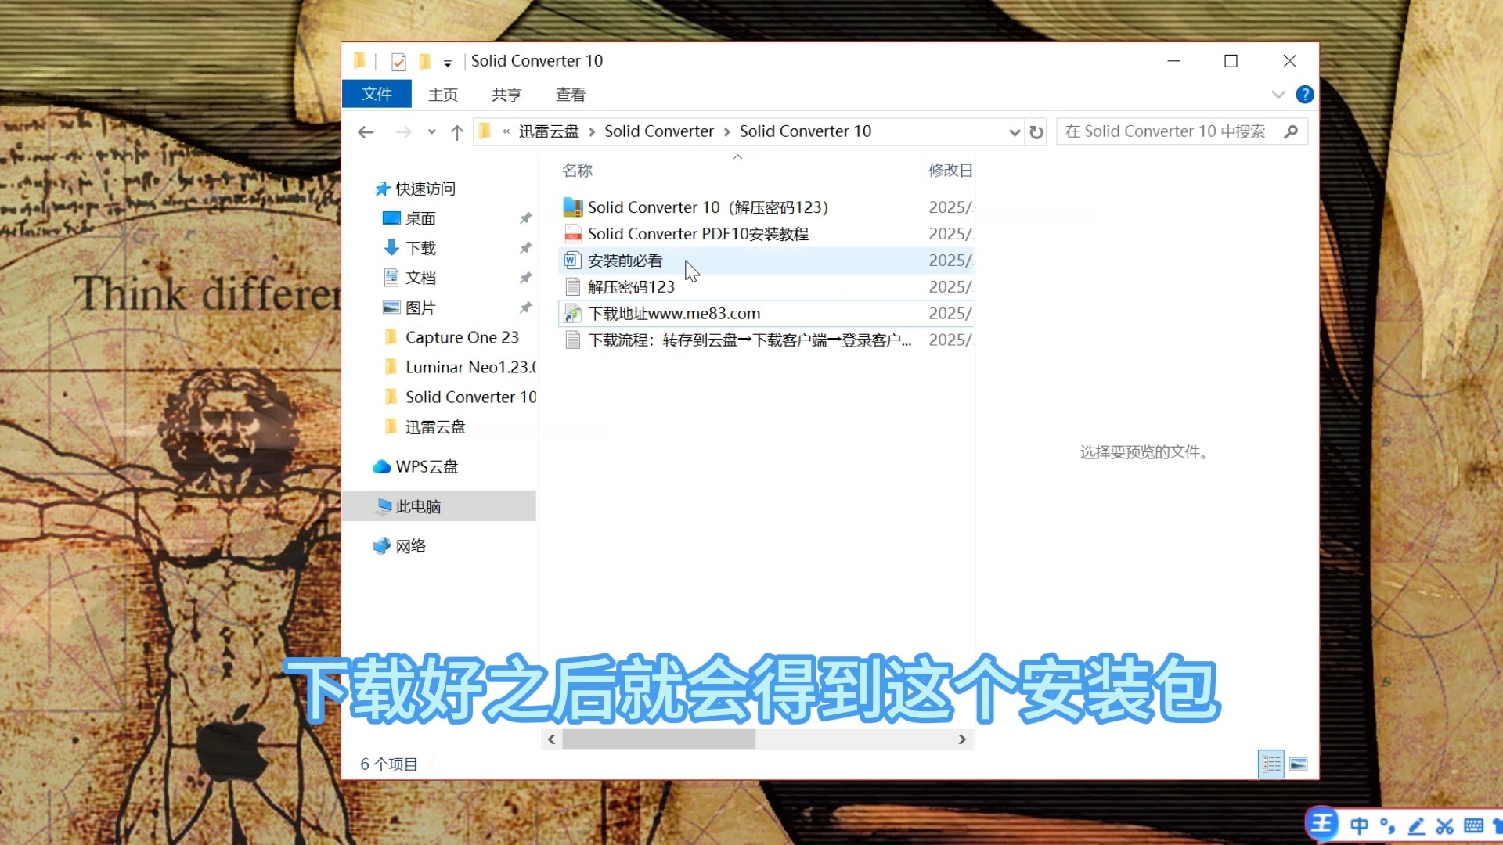Click the horizontal scrollbar left arrow

click(551, 739)
